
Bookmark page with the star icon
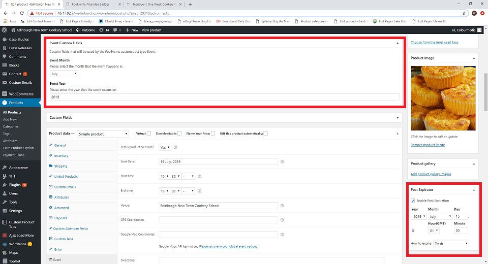pyautogui.click(x=464, y=13)
